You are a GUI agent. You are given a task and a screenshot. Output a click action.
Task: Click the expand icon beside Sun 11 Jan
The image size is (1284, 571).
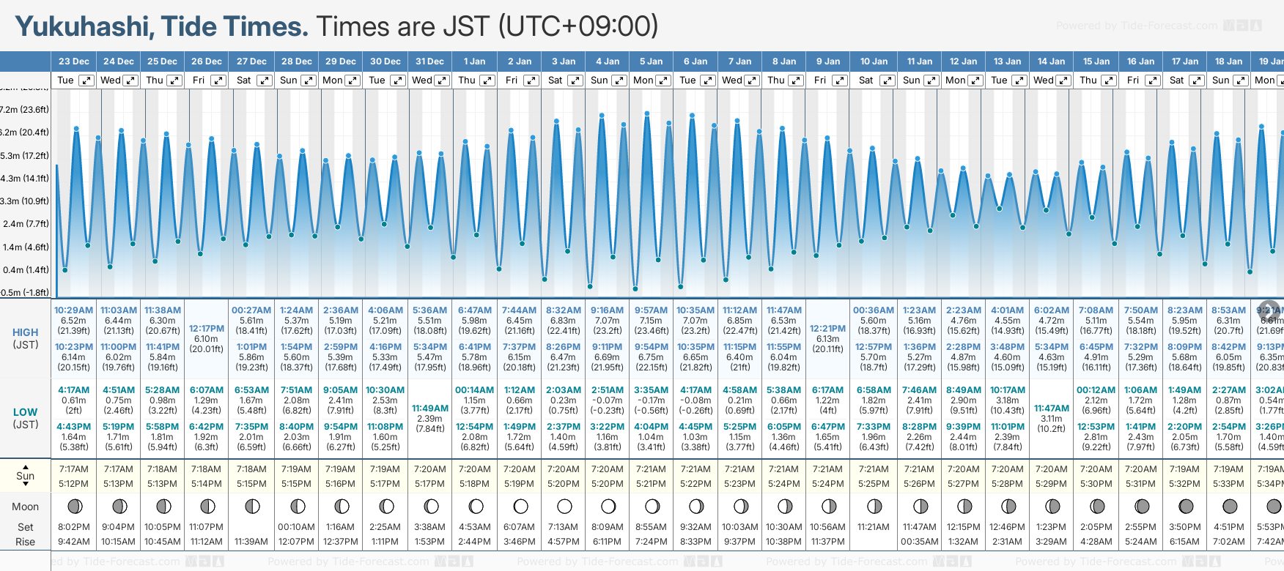point(931,81)
